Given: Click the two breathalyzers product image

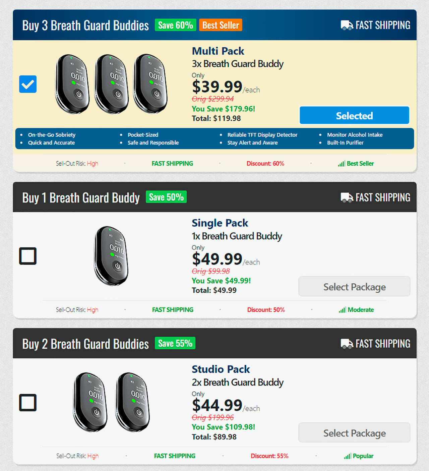Looking at the screenshot, I should pyautogui.click(x=111, y=402).
